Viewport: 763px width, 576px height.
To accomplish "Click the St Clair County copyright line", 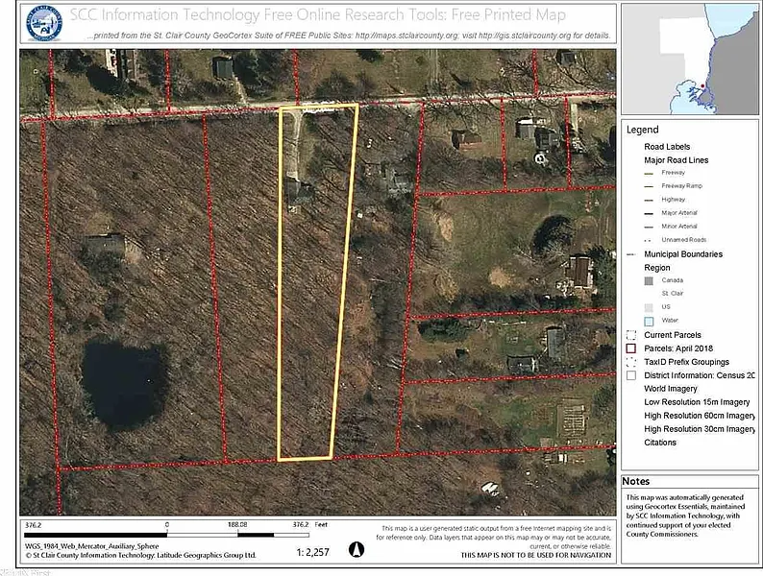I will (140, 555).
